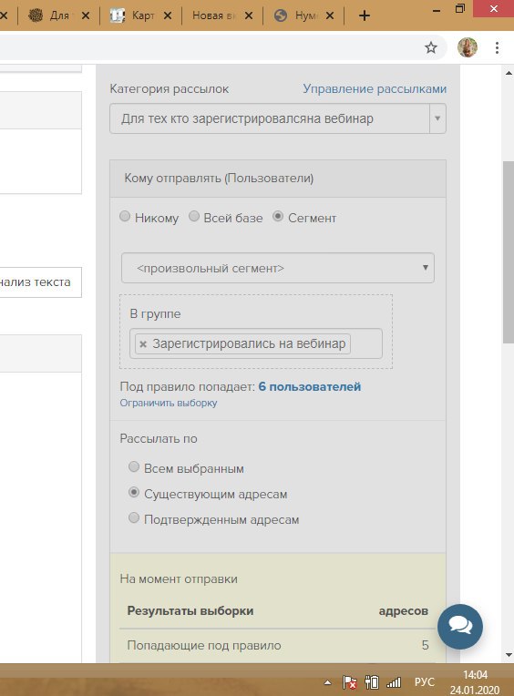
Task: Open 'Управление рассылками' link
Action: [375, 88]
